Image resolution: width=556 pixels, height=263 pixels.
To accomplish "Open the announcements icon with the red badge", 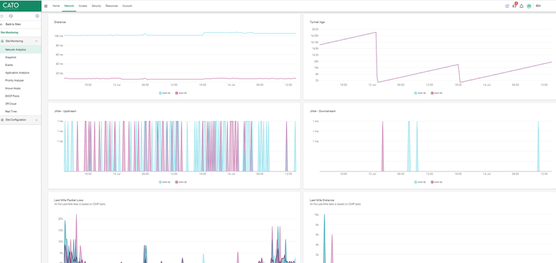I will point(515,6).
